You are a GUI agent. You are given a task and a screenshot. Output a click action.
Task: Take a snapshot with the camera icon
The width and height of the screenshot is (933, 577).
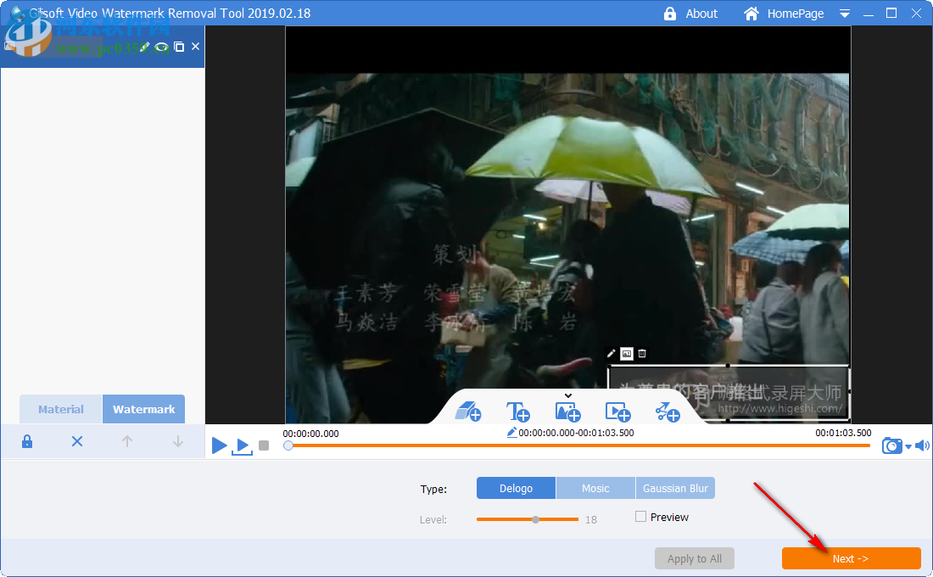click(892, 445)
